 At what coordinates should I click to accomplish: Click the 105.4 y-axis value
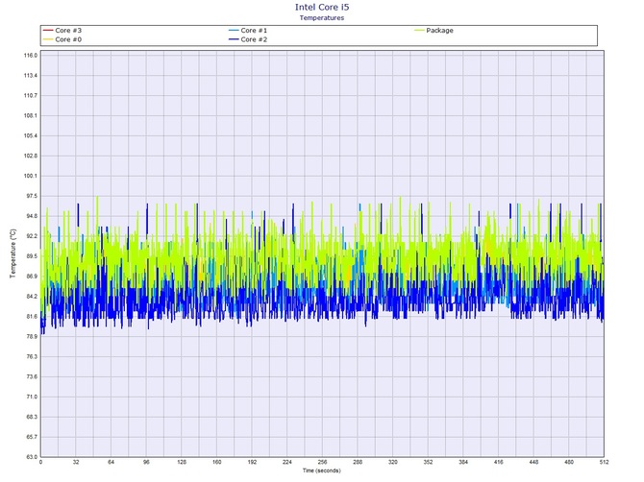(31, 135)
